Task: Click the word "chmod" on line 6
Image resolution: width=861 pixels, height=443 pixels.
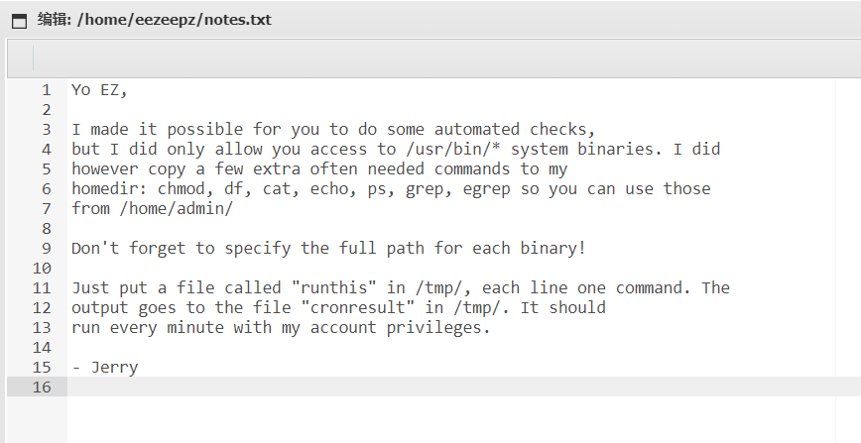Action: [x=182, y=189]
